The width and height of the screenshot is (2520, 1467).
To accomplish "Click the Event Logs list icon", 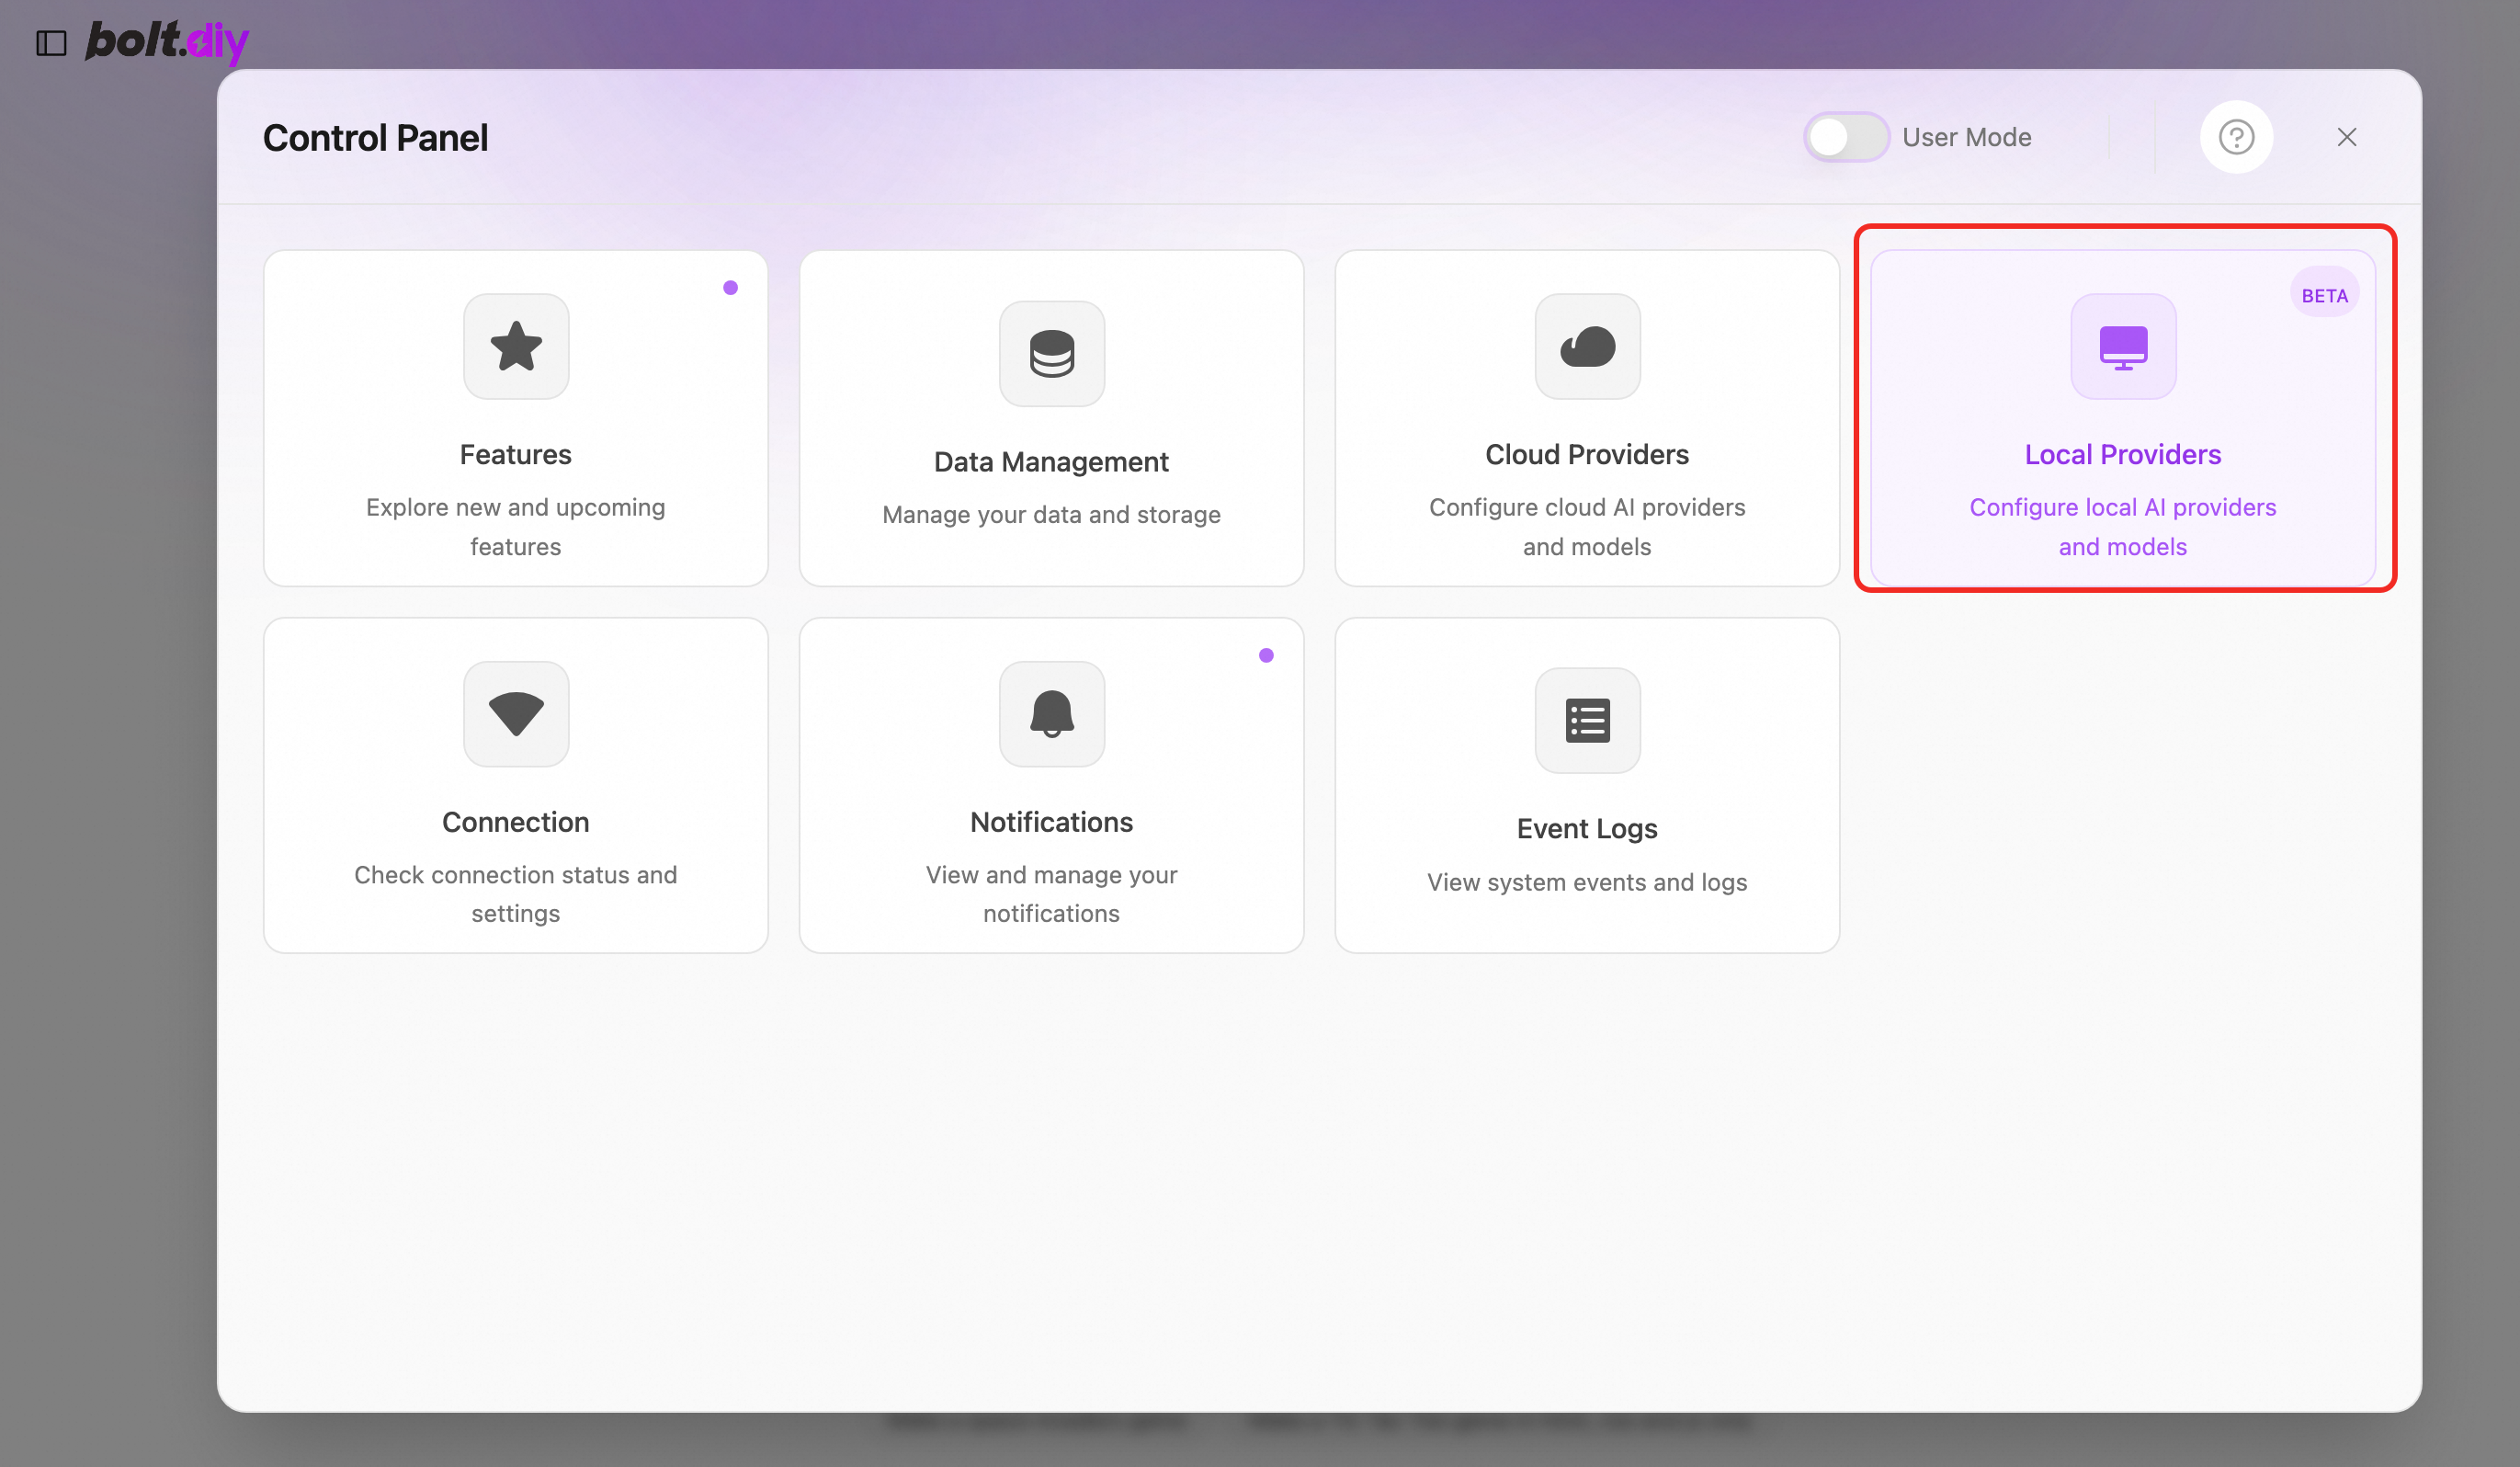I will pyautogui.click(x=1587, y=721).
